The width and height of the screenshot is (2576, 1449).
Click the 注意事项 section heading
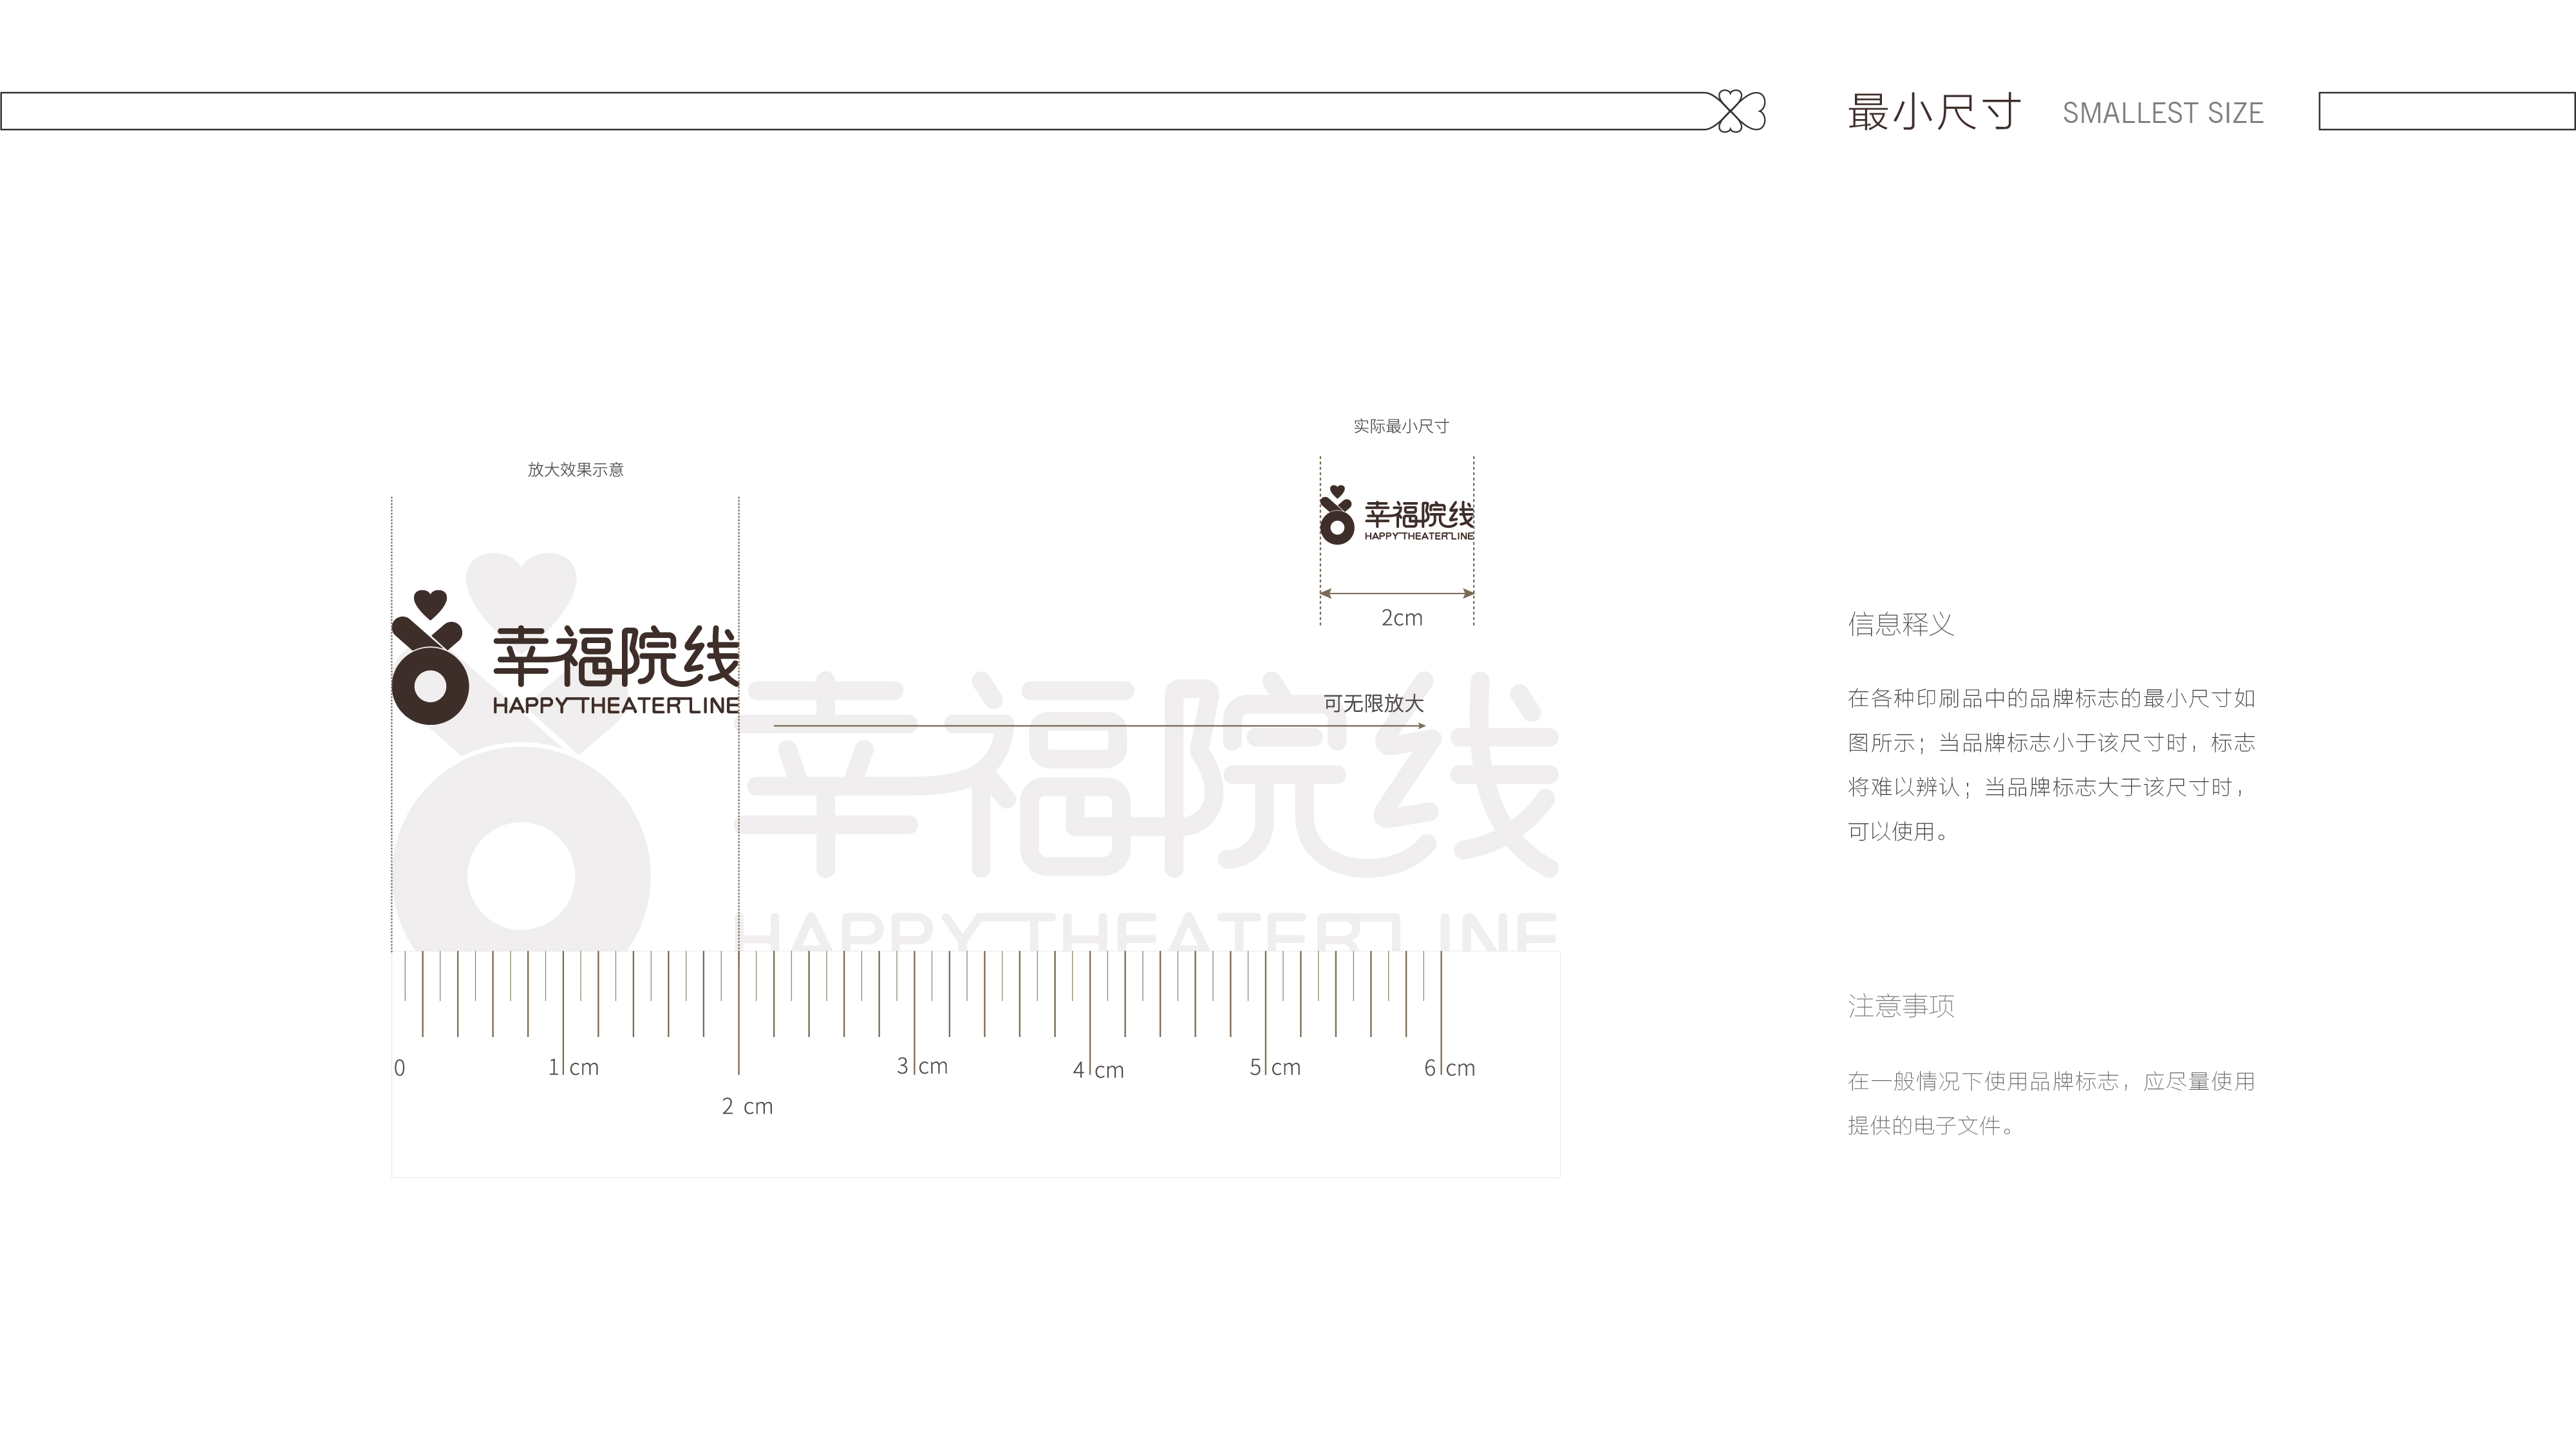[1900, 1006]
